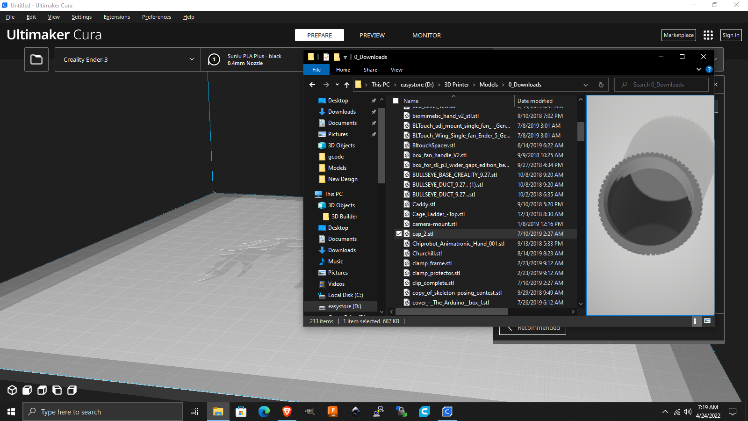Expand breadcrumb arrow after This PC
Screen dimensions: 748x421
pyautogui.click(x=395, y=85)
